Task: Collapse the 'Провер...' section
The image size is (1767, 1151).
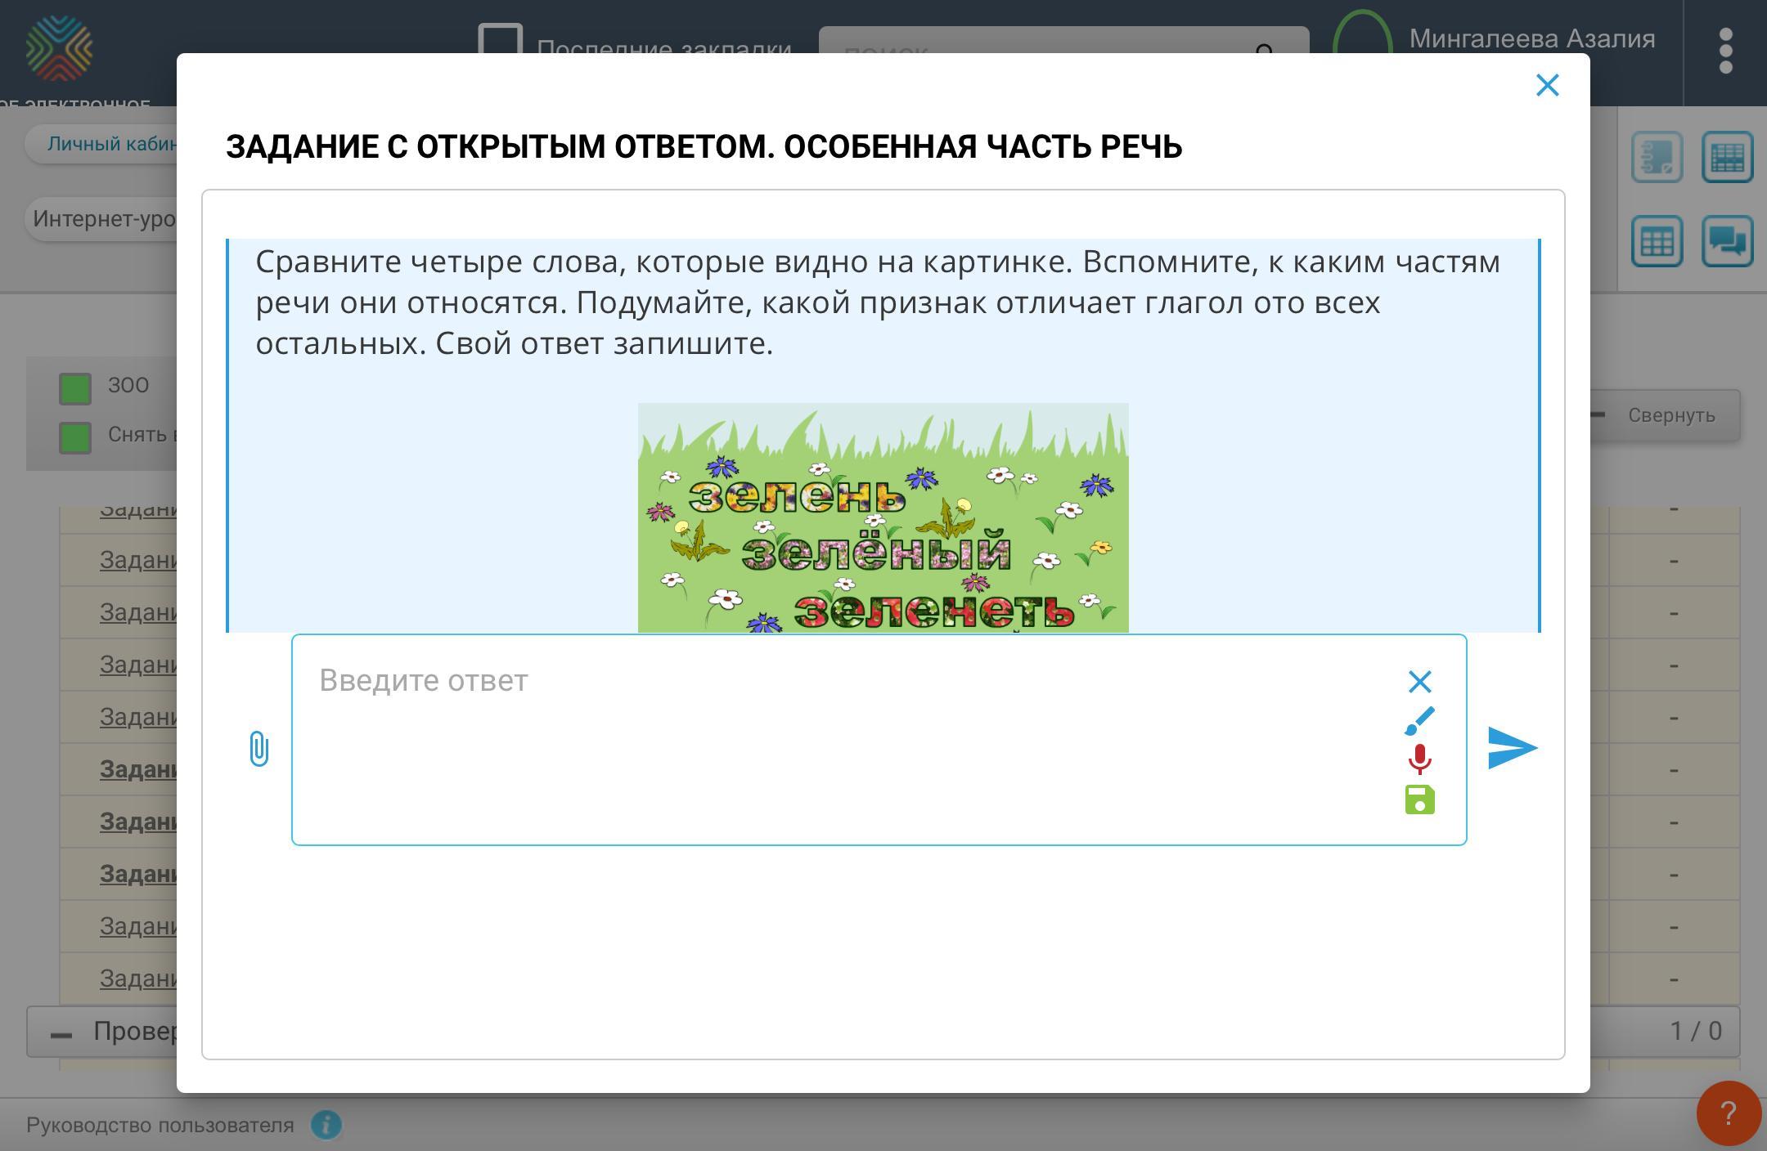Action: (x=61, y=1034)
